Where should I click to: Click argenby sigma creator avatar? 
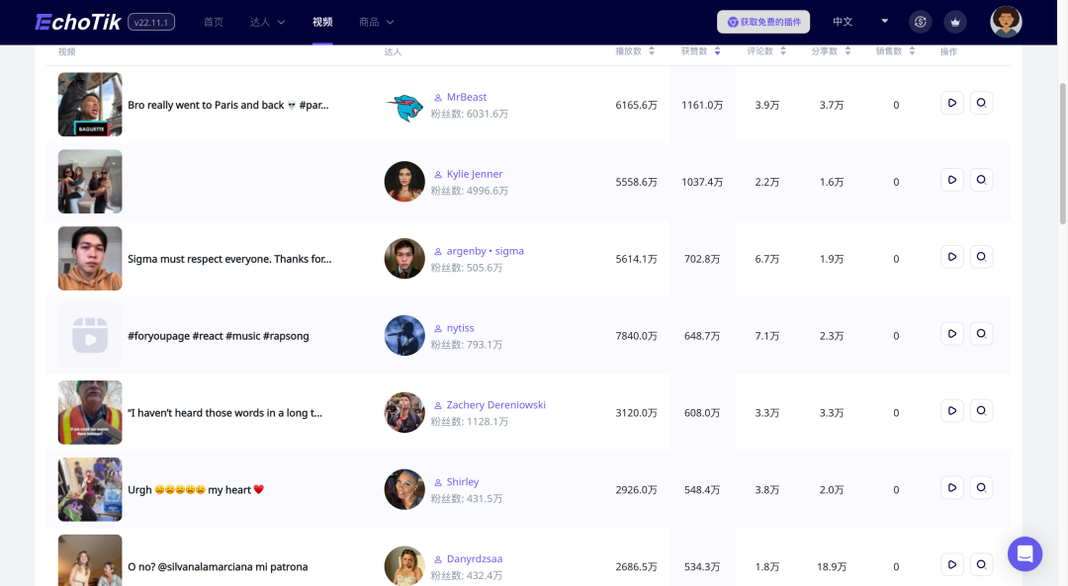pos(404,259)
